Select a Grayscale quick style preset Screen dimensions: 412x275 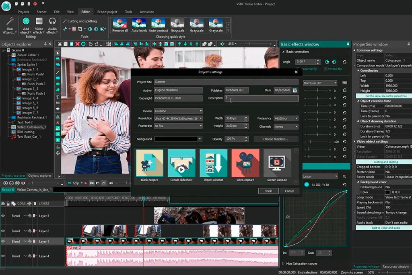click(177, 24)
